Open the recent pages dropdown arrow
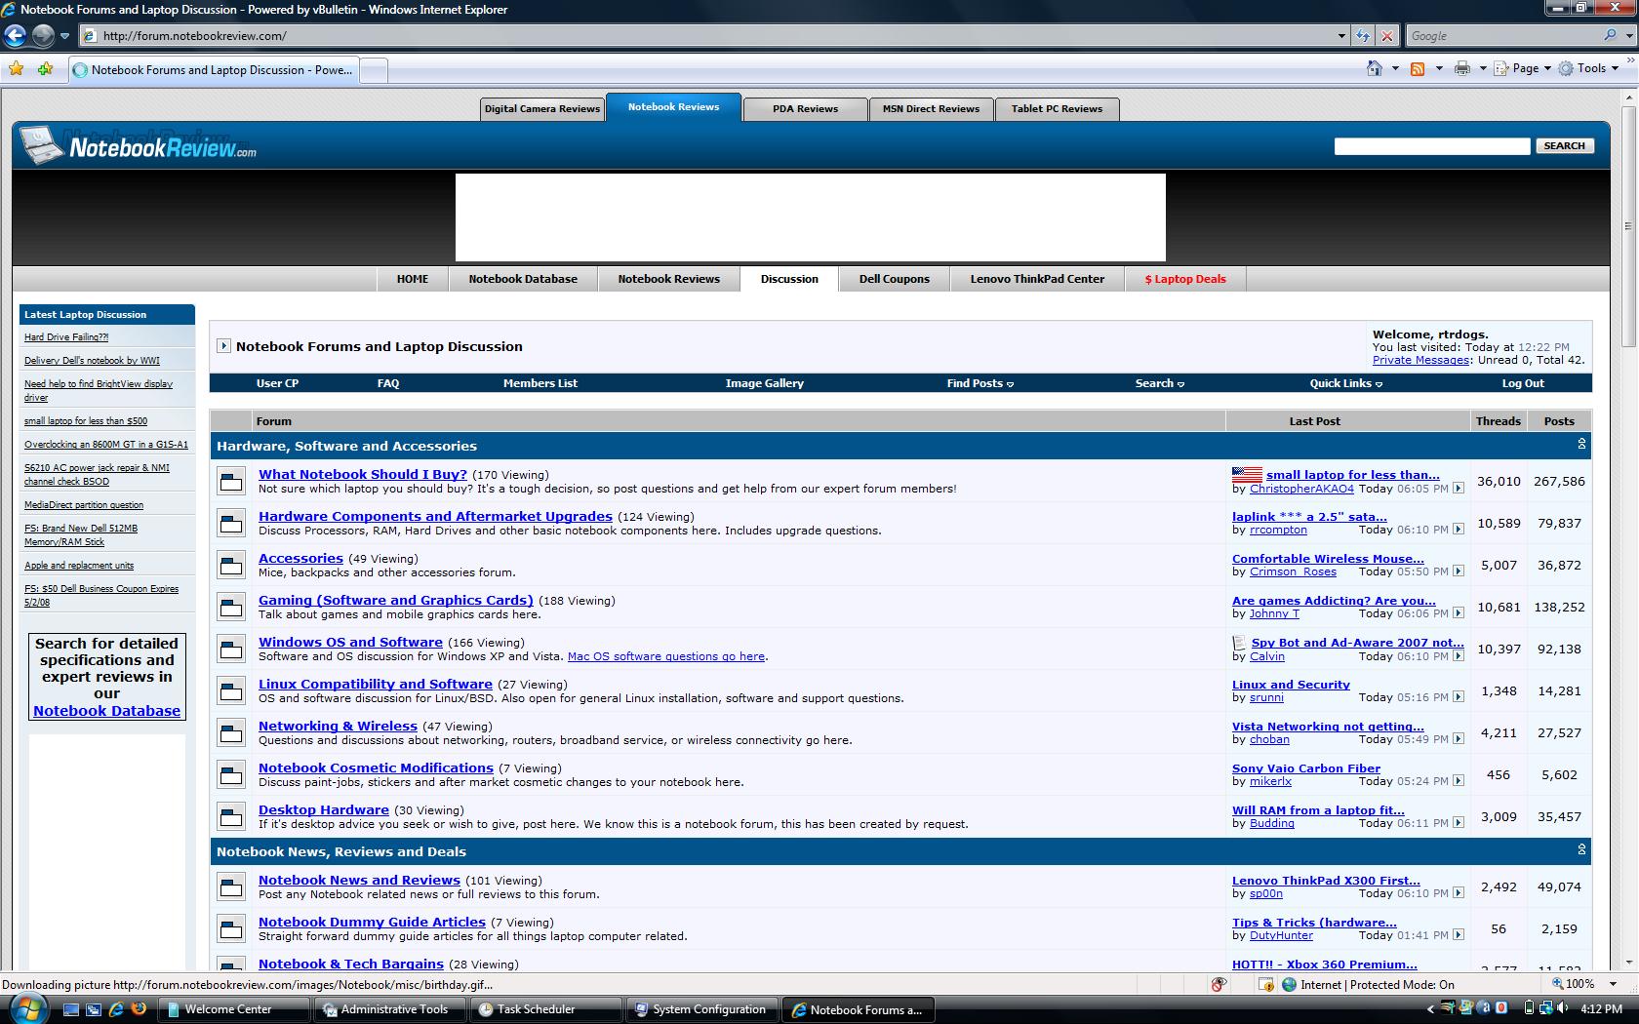Screen dimensions: 1639x1024 pyautogui.click(x=64, y=36)
